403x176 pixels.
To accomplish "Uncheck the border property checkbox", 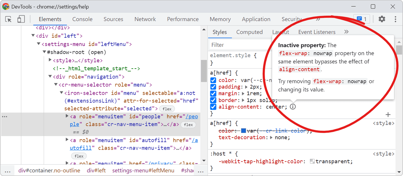I will [x=213, y=100].
